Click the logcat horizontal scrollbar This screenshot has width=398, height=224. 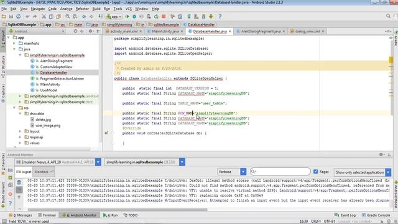coord(118,210)
